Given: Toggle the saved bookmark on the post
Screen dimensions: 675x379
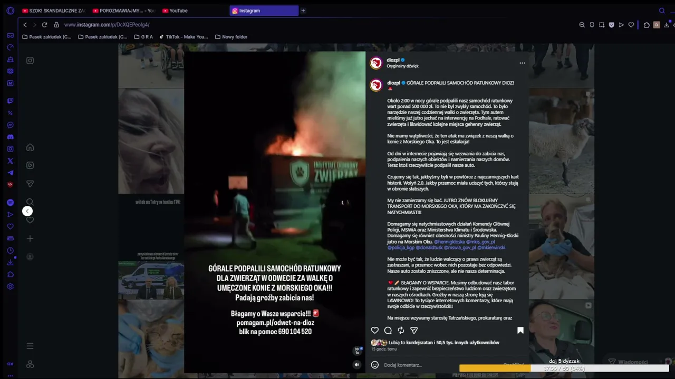Looking at the screenshot, I should (520, 331).
